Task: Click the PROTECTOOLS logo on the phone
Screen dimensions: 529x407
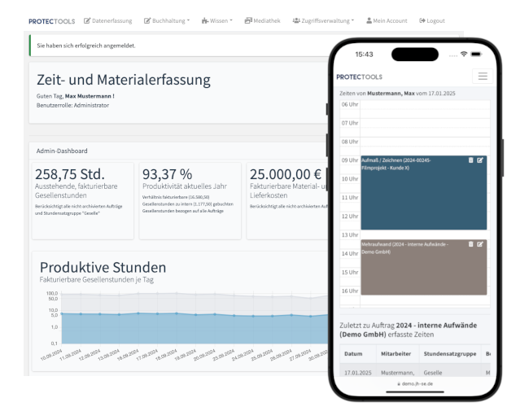Action: coord(359,77)
